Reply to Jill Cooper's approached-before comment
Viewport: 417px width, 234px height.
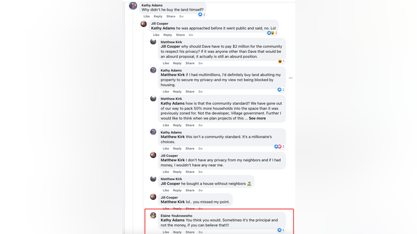tap(167, 35)
